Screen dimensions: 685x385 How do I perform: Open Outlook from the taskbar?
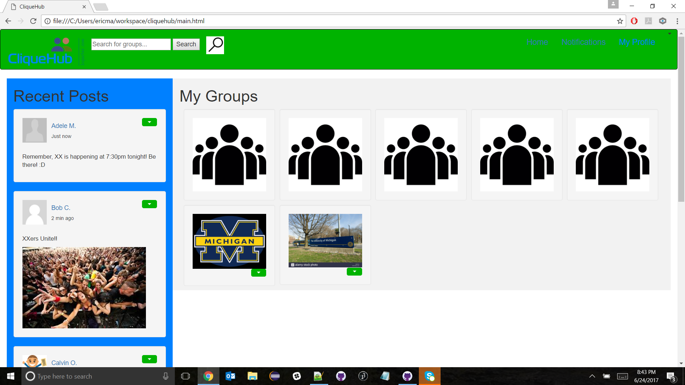pyautogui.click(x=230, y=376)
